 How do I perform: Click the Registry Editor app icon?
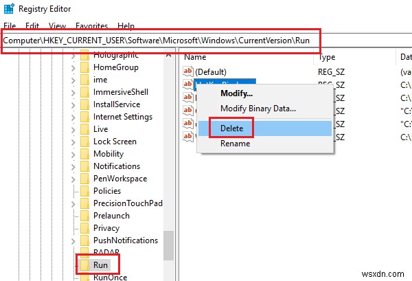click(9, 9)
